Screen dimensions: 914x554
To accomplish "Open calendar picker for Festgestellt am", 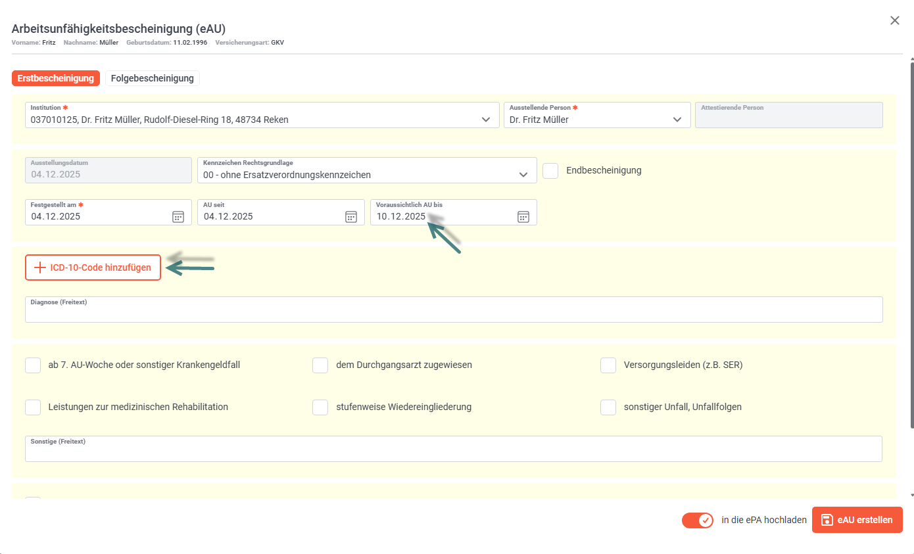I will (x=178, y=217).
